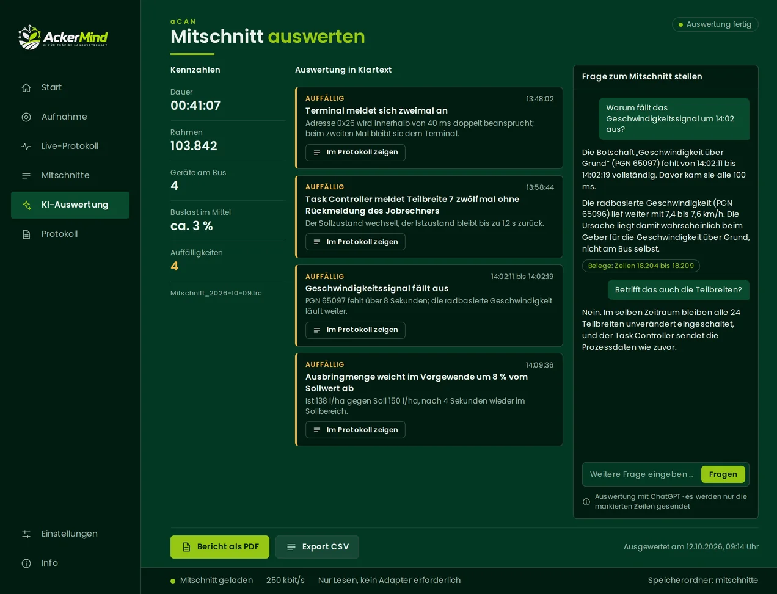Click the Geräte am Bus value 4
Viewport: 777px width, 594px height.
click(x=175, y=186)
